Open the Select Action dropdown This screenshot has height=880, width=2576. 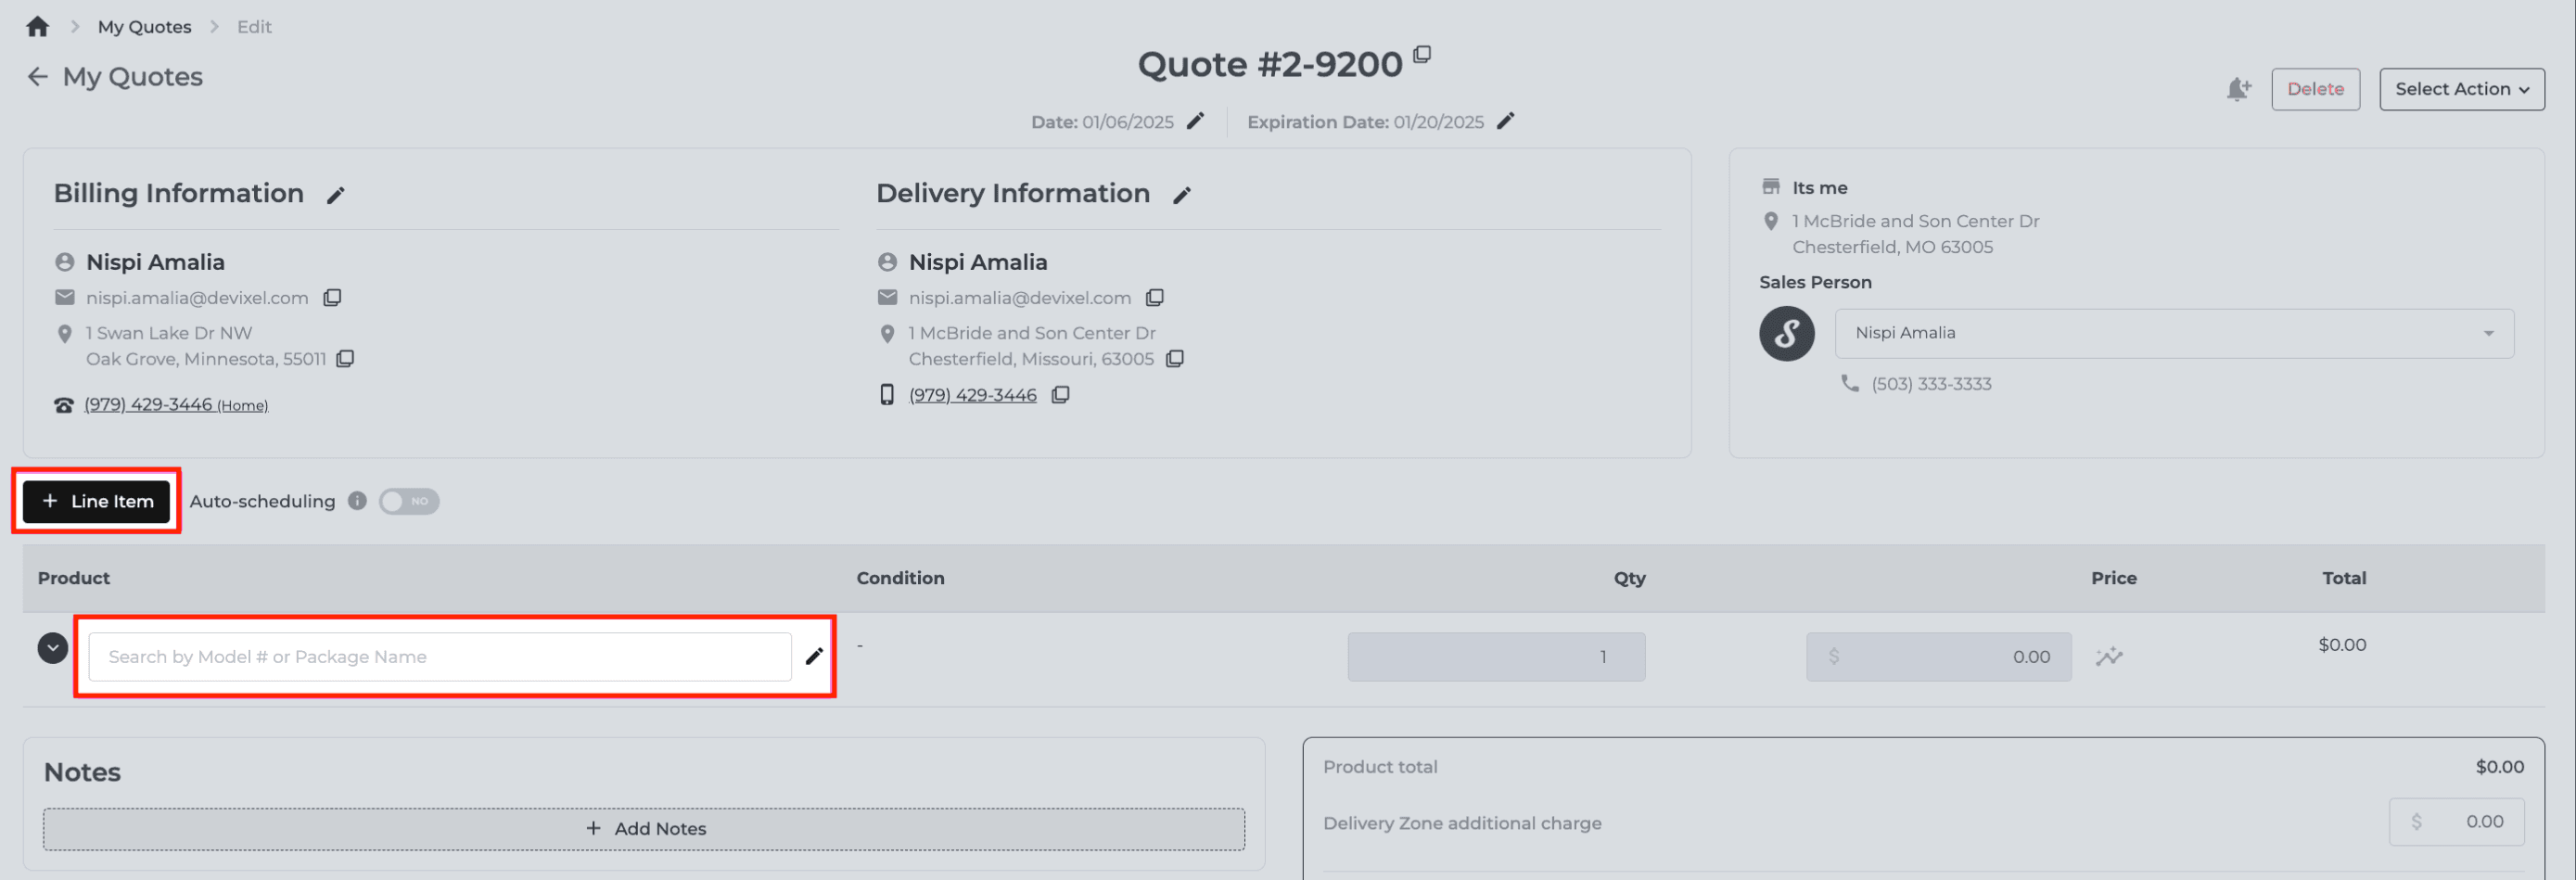click(2461, 89)
